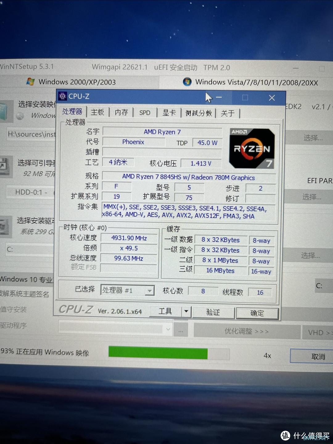Click the 倍频 value x 49.5
The image size is (333, 444).
(129, 248)
